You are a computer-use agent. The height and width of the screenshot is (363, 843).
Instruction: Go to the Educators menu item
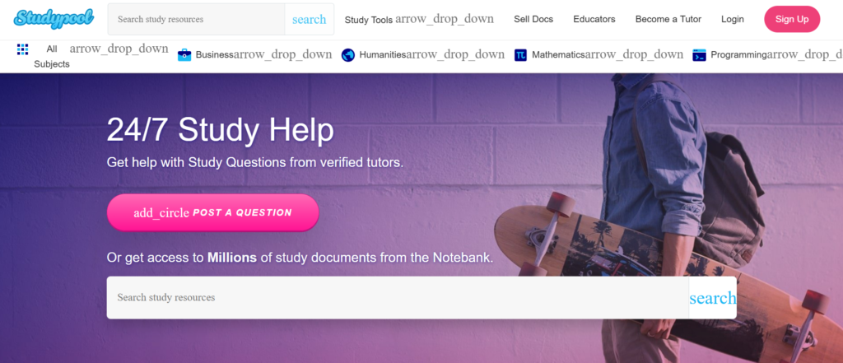tap(594, 20)
